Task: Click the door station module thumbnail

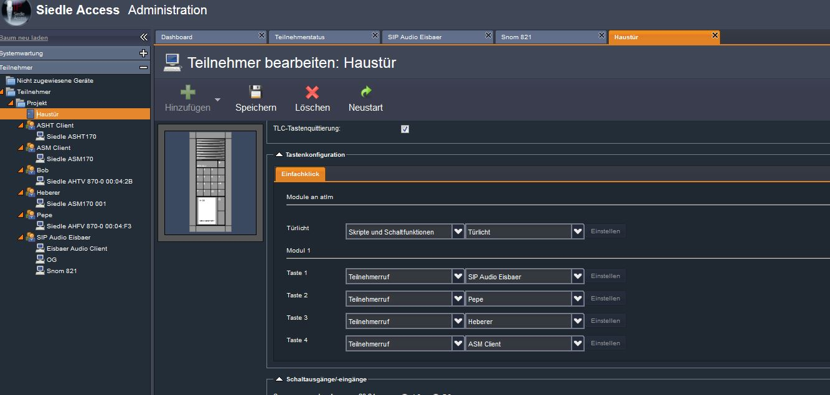Action: pyautogui.click(x=210, y=182)
